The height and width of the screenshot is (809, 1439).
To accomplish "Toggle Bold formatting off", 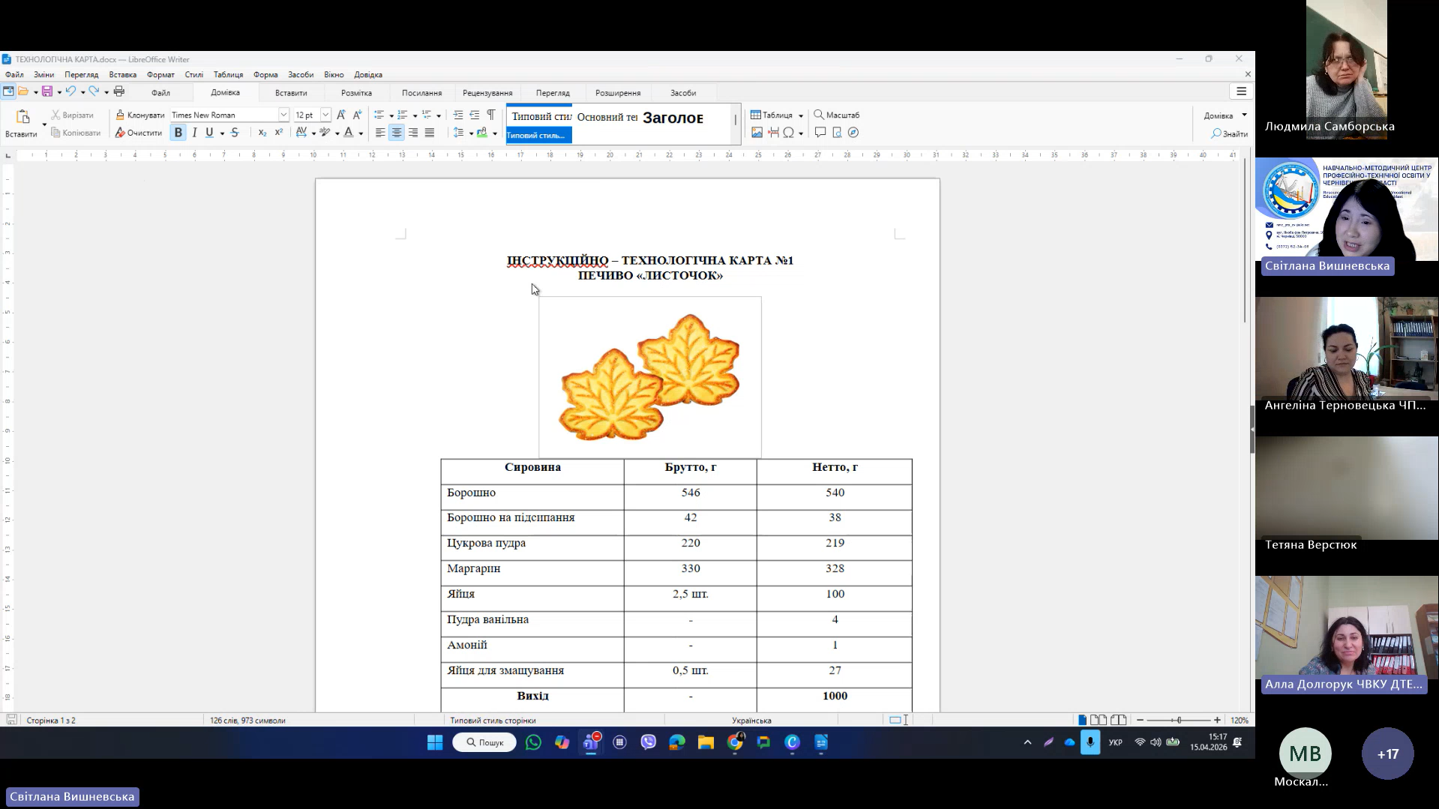I will point(178,133).
